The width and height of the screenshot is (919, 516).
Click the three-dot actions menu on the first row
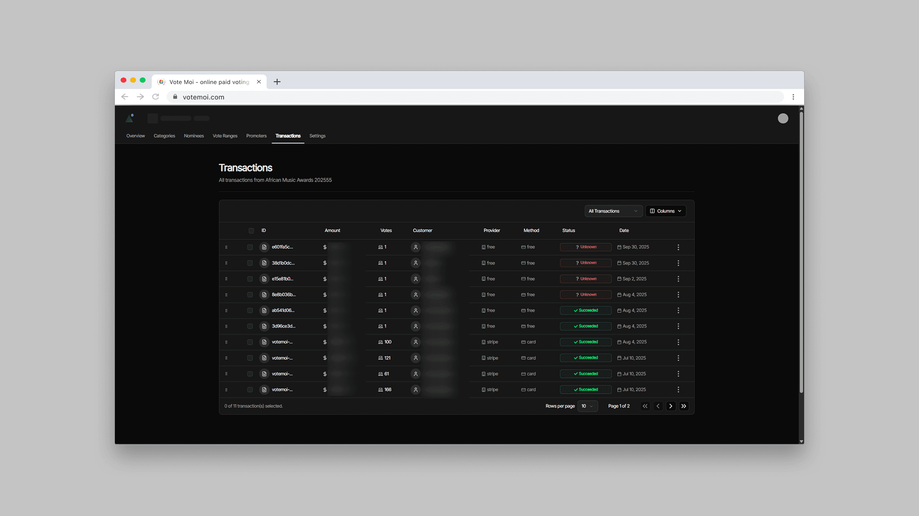tap(678, 247)
